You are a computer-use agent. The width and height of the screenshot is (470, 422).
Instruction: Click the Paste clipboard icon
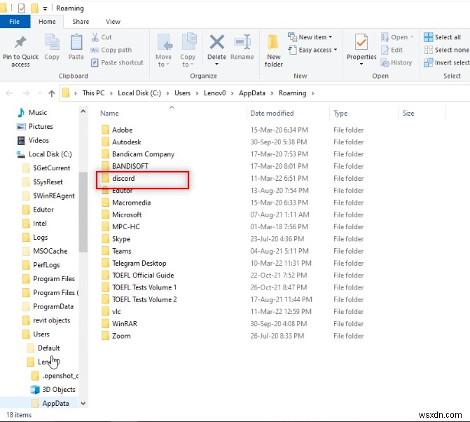[x=76, y=42]
